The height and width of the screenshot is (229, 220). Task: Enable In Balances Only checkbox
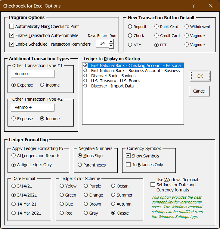[128, 165]
